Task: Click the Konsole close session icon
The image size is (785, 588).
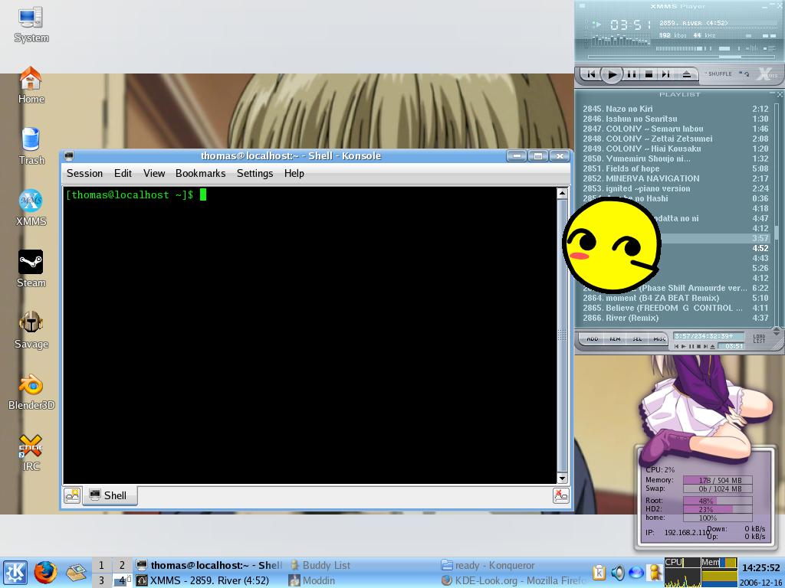Action: 560,495
